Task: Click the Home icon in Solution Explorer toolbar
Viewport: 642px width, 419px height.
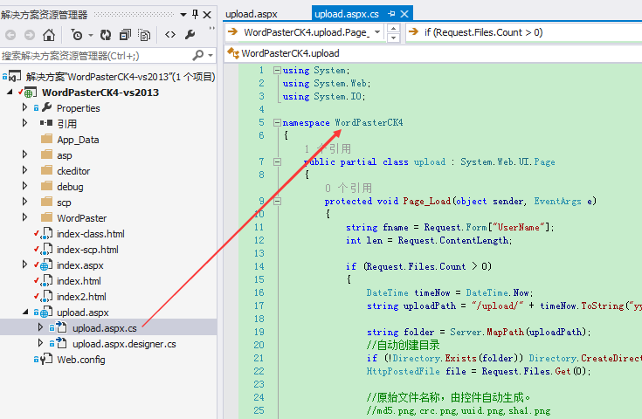Action: coord(49,35)
